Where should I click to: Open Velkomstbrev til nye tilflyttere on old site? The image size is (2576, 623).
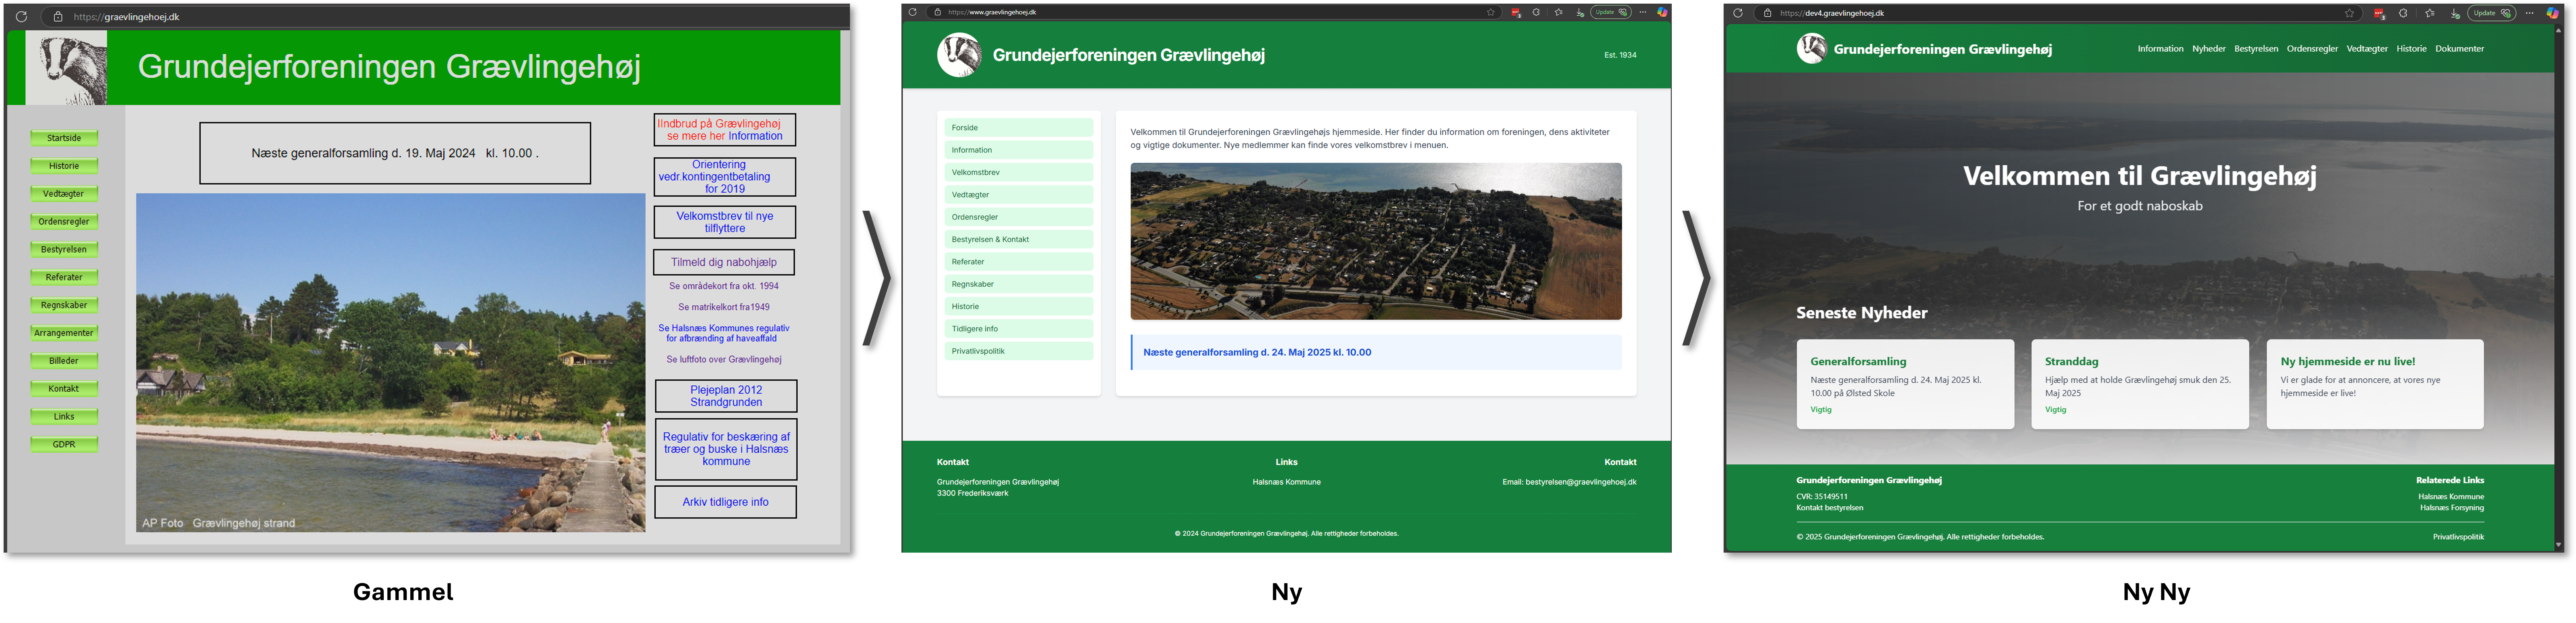coord(725,222)
